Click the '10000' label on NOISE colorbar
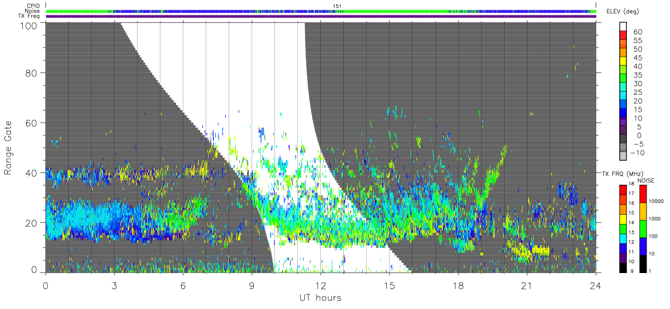 click(x=657, y=201)
